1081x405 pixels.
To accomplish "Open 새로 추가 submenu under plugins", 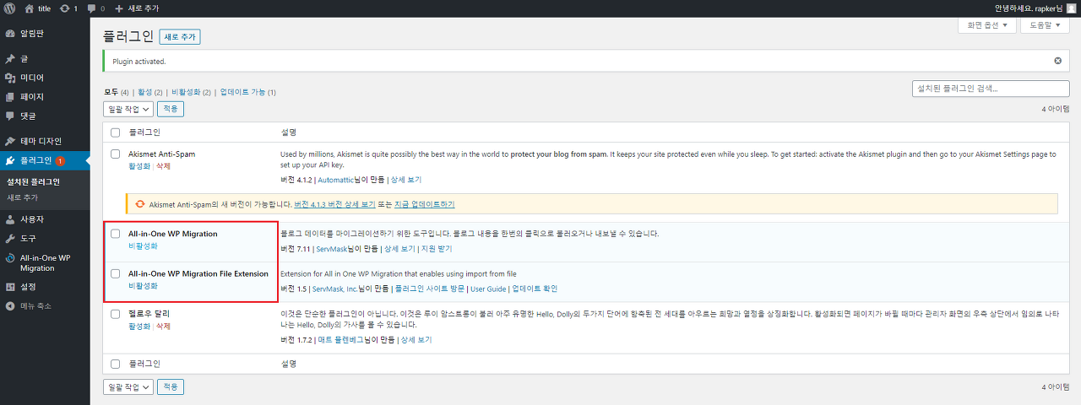I will coord(22,197).
